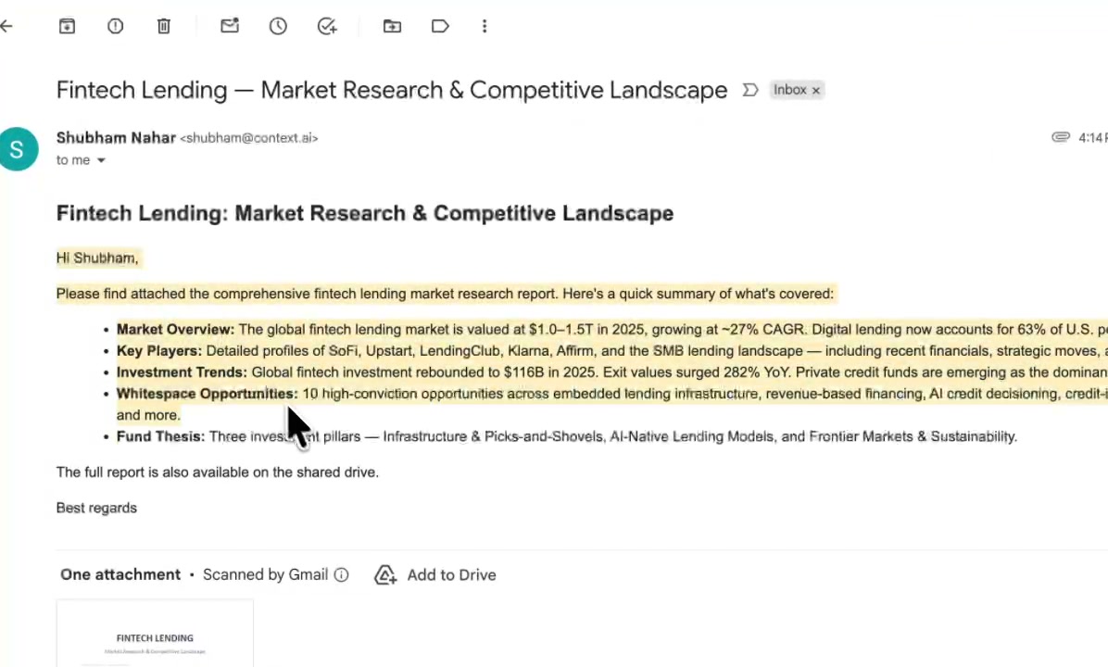Screen dimensions: 1108x667
Task: Click the sender address shubham@context.ai
Action: [x=248, y=138]
